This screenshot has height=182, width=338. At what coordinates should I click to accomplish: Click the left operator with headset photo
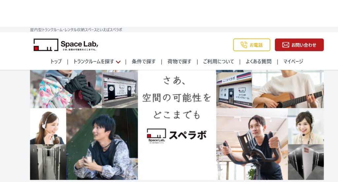pyautogui.click(x=48, y=126)
